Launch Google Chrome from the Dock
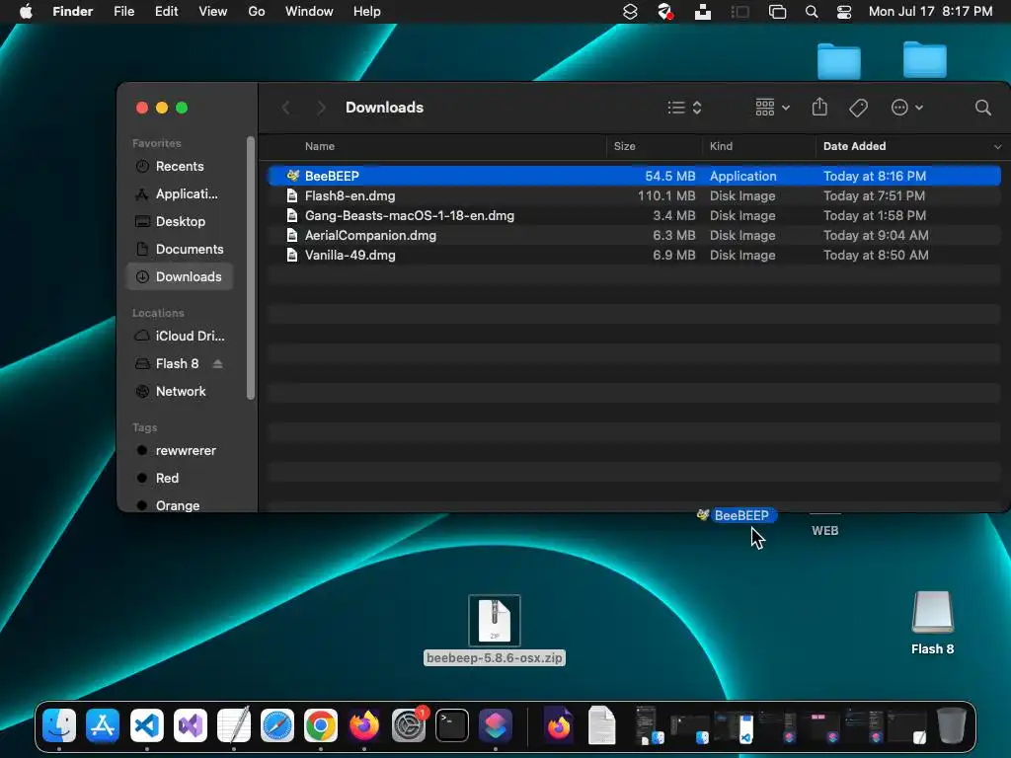The height and width of the screenshot is (758, 1011). [321, 725]
